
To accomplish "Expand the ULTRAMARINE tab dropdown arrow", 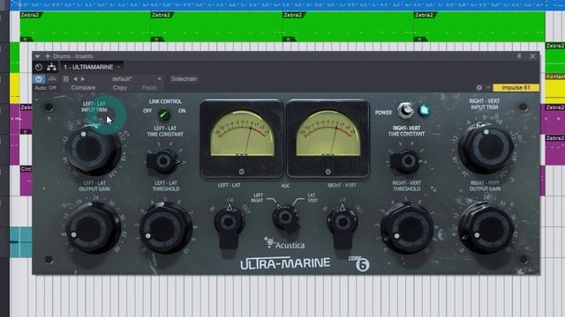I will tap(118, 67).
